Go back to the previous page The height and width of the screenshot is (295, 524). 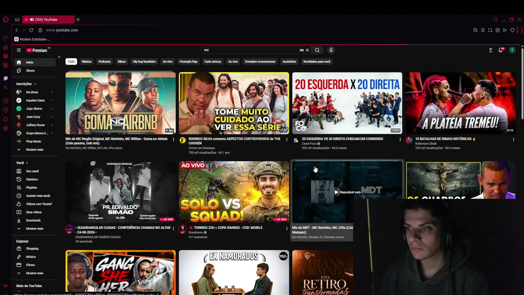point(16,30)
